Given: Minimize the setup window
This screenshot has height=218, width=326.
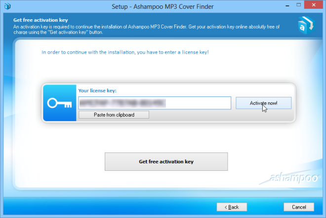Looking at the screenshot, I should click(x=287, y=5).
